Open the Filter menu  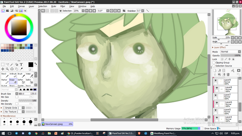63,6
